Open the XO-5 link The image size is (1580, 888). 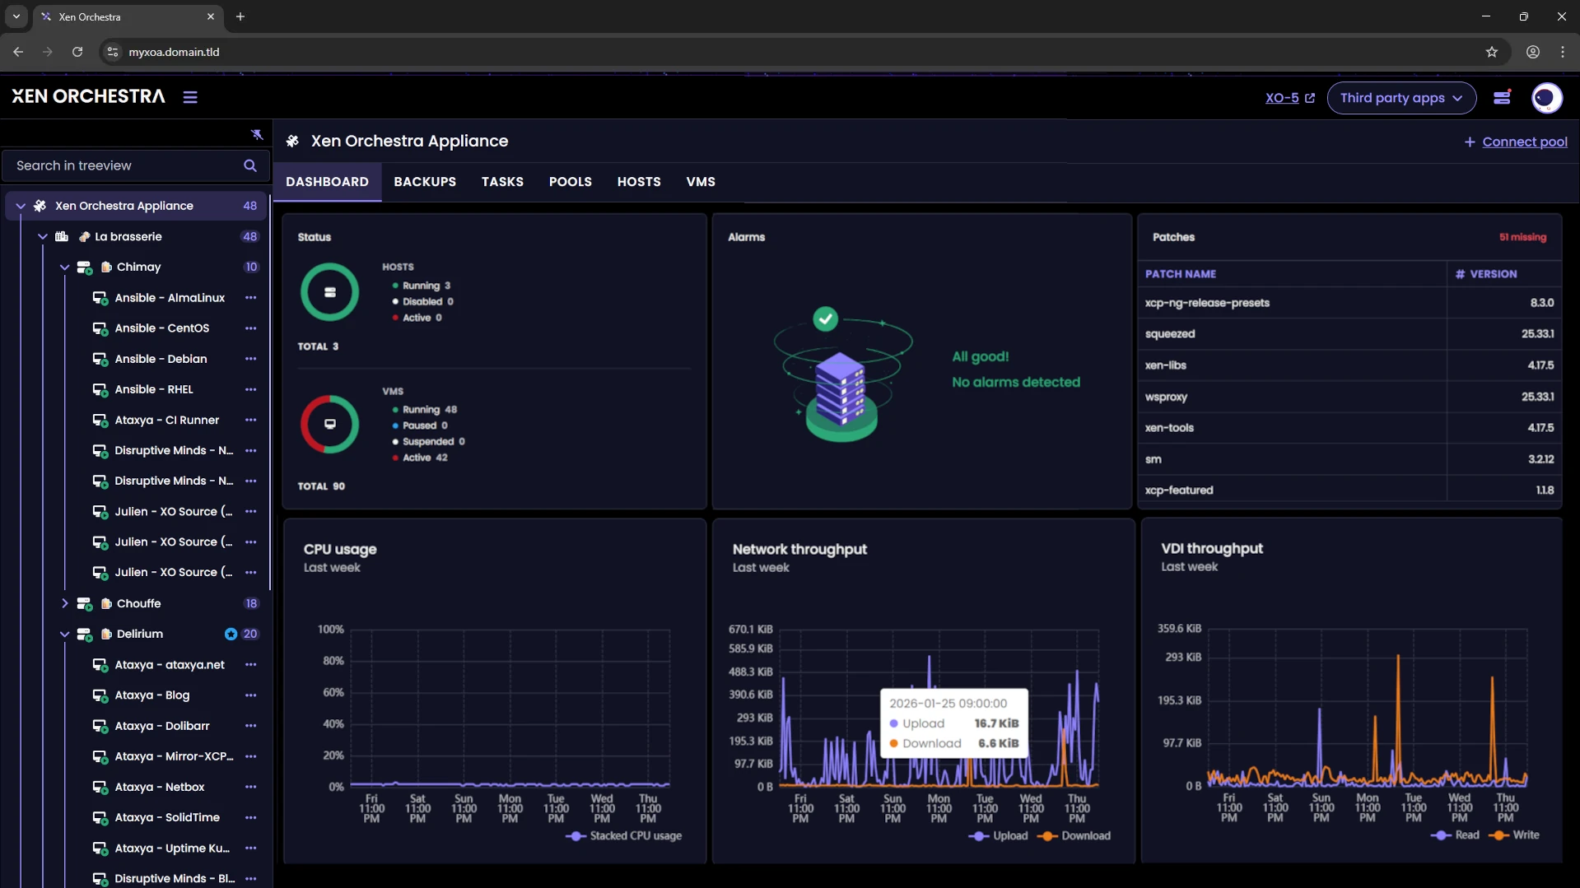click(x=1282, y=98)
